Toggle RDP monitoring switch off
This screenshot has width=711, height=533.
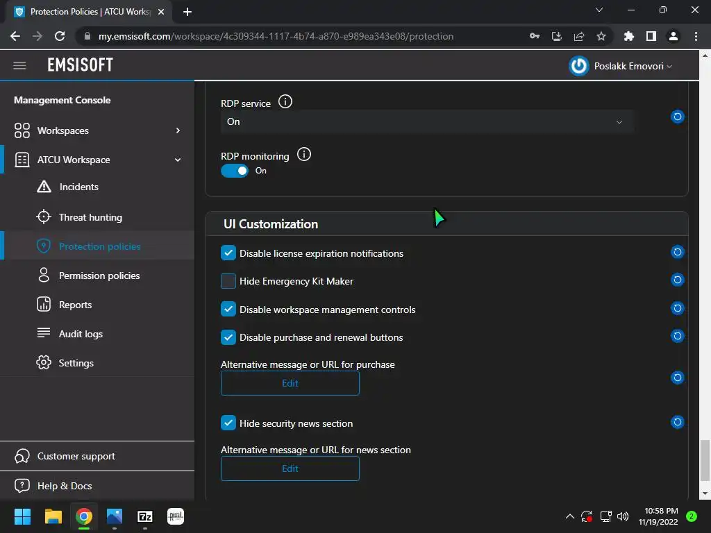(235, 171)
